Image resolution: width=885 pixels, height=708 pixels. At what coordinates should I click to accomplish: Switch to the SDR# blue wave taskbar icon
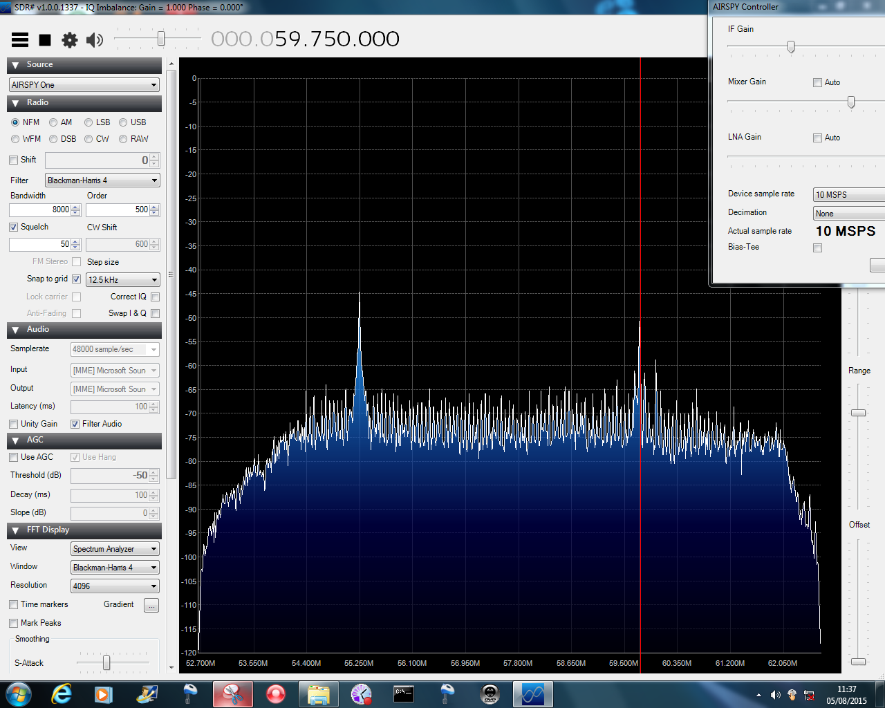[x=533, y=693]
